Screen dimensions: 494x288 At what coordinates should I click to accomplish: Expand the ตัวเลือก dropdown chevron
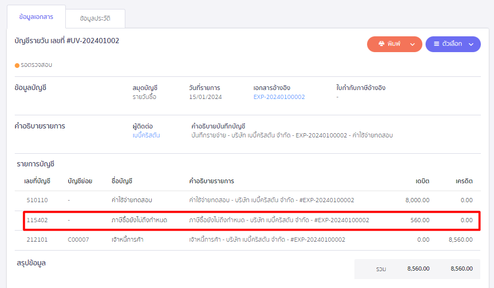(x=471, y=44)
